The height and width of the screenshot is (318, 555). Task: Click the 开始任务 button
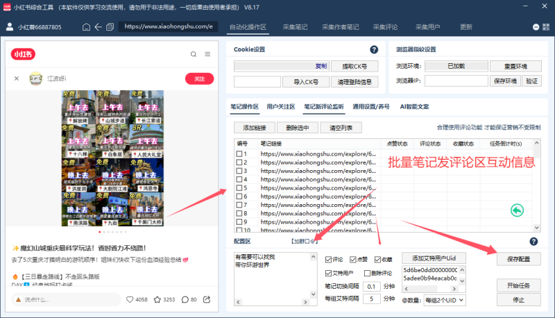(x=518, y=285)
